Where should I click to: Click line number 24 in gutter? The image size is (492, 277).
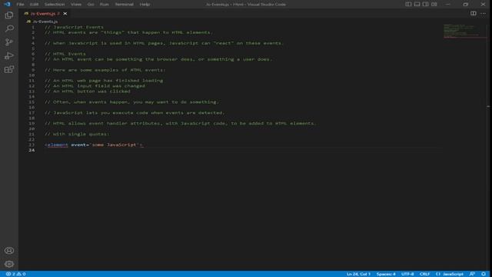[x=32, y=150]
